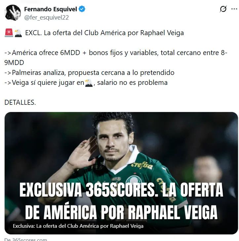Screen dimensions: 239x241
Task: Open the Grok slash-circle icon
Action: (x=223, y=9)
